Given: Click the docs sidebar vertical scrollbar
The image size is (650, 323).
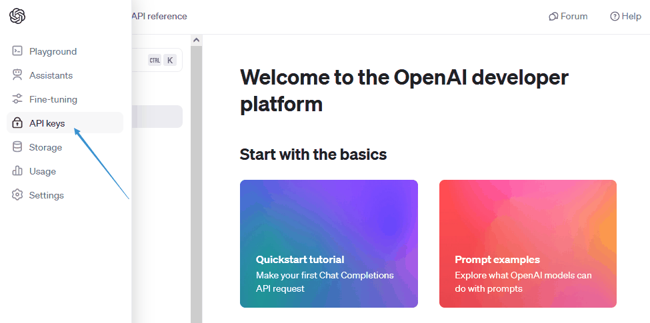Looking at the screenshot, I should tap(197, 184).
